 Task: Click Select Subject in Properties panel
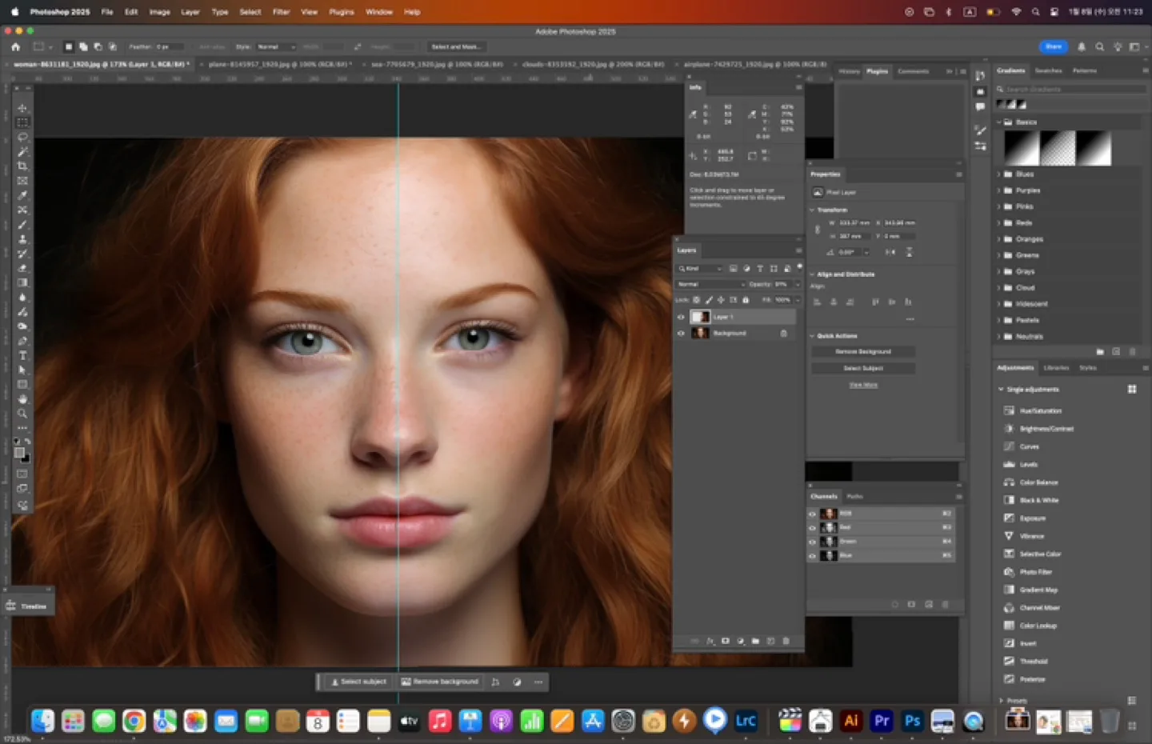coord(863,368)
